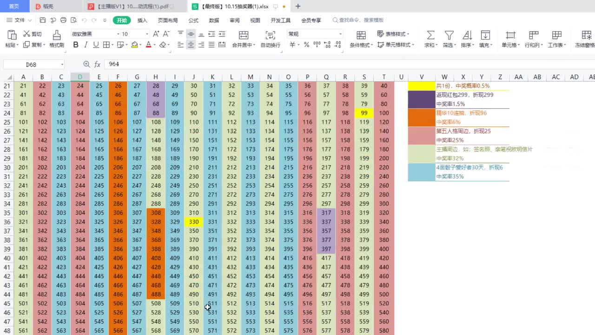The image size is (595, 335).
Task: Toggle Wrap Text (自动换行)
Action: tap(270, 35)
